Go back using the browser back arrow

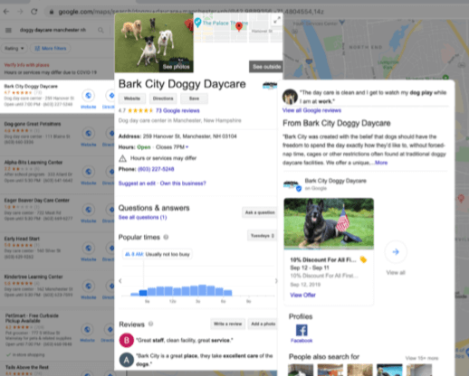pyautogui.click(x=6, y=12)
